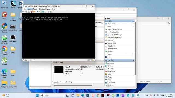175x98 pixels.
Task: Click Revert under windows 2019 actions
Action: 110,85
